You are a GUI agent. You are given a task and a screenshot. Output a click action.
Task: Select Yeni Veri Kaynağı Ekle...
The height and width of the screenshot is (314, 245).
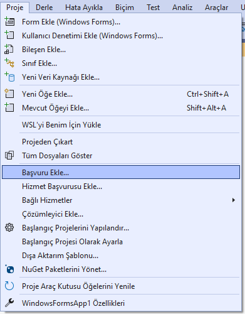121,77
